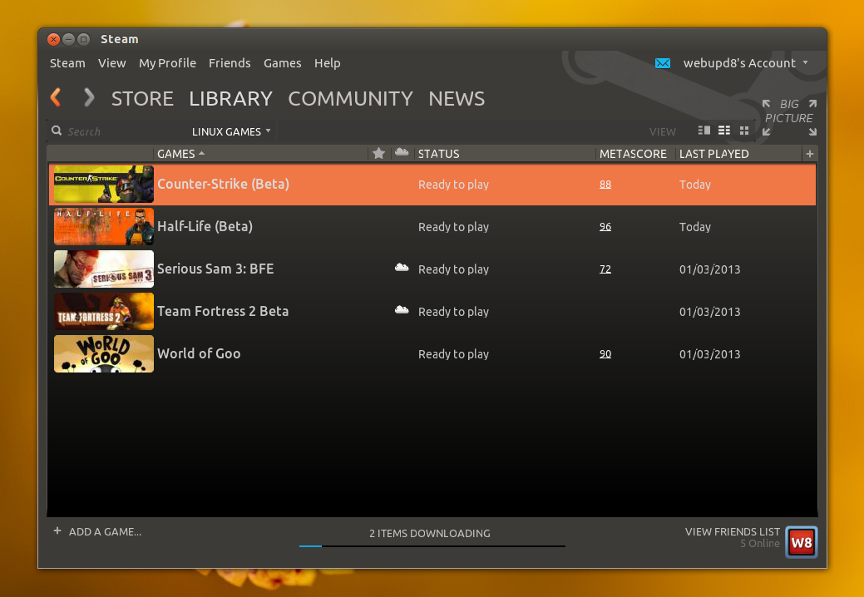Select Half-Life (Beta) title
Screen dimensions: 864x597
click(205, 226)
